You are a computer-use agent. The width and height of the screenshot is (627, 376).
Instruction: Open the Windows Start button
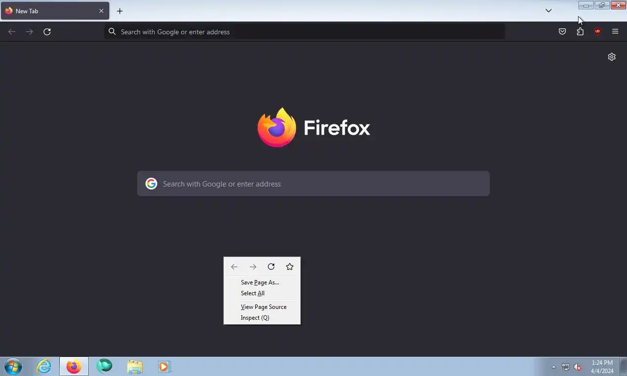coord(13,366)
